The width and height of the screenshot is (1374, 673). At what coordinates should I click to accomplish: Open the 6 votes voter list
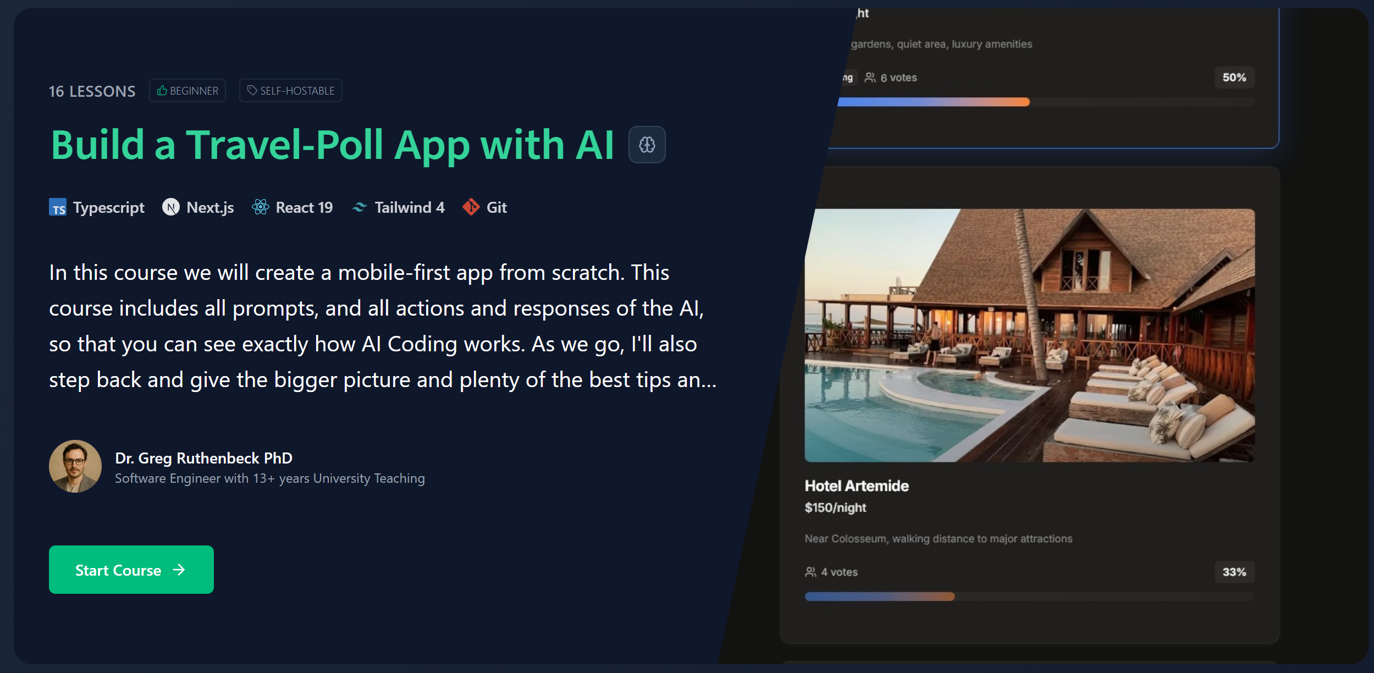click(891, 77)
